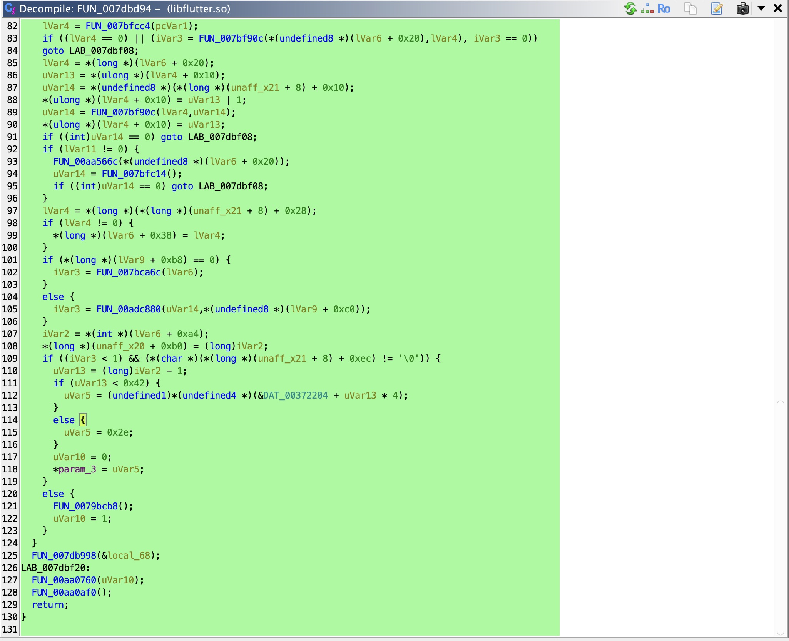Click '0xec' offset on line 109
The height and width of the screenshot is (641, 789).
[360, 359]
